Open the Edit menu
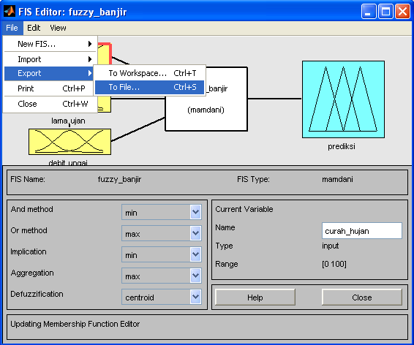This screenshot has width=414, height=345. 34,28
